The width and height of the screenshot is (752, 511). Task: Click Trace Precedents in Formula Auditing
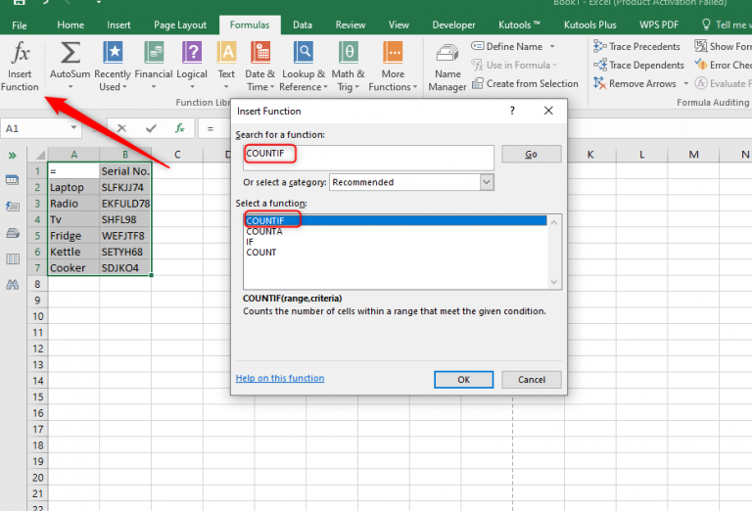point(636,46)
